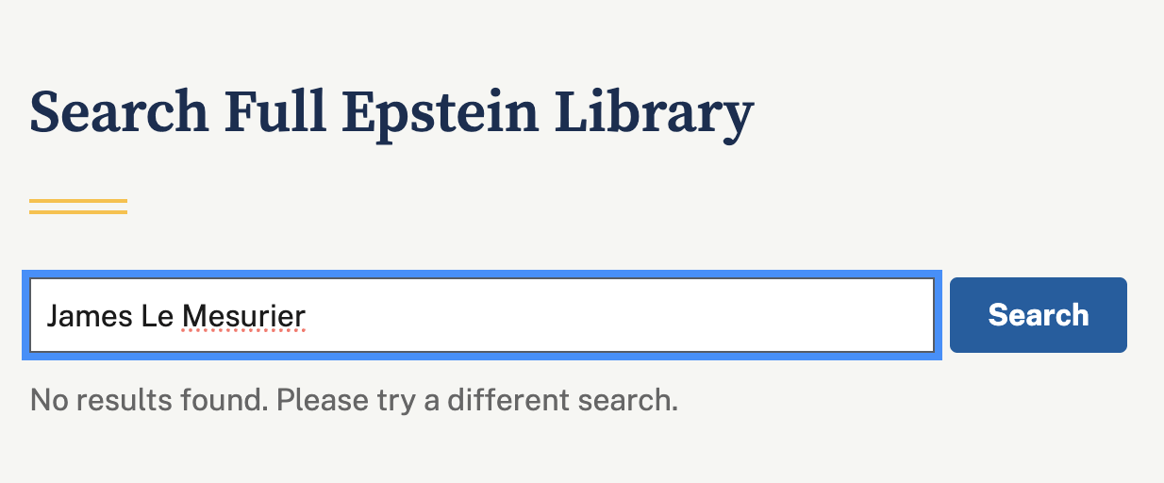This screenshot has height=483, width=1164.
Task: Place cursor in empty space after "Mesurier"
Action: tap(613, 315)
